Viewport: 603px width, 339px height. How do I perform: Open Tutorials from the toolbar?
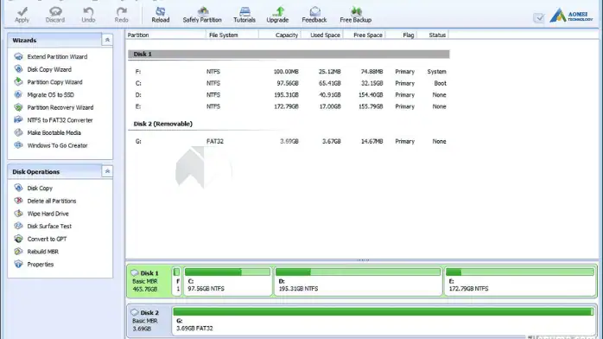point(244,15)
